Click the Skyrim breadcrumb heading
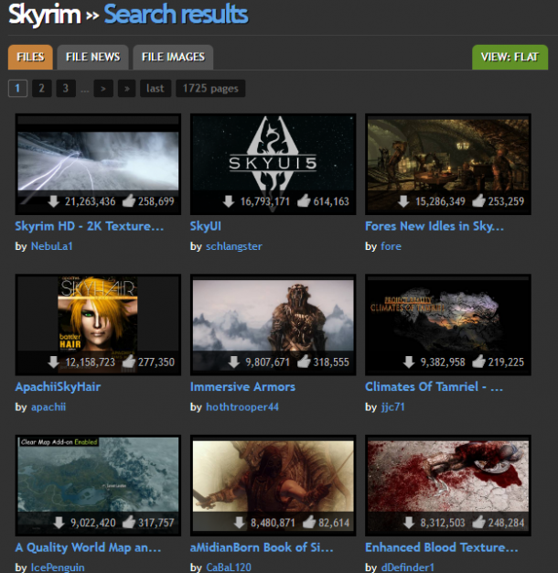 [x=44, y=15]
